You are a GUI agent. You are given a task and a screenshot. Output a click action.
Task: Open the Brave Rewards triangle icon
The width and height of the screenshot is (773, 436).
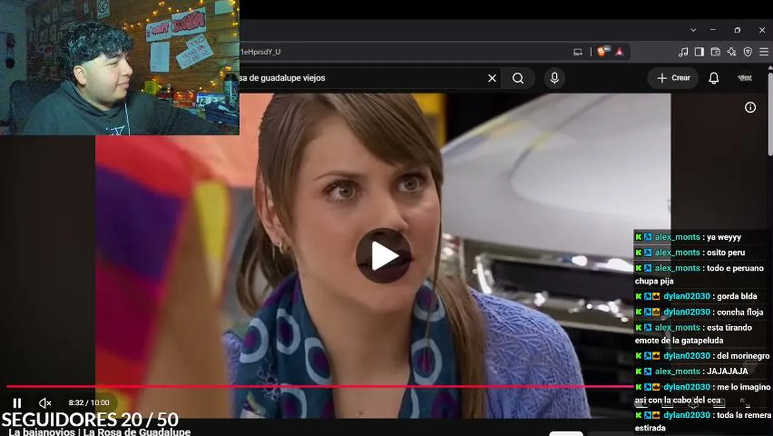[619, 51]
